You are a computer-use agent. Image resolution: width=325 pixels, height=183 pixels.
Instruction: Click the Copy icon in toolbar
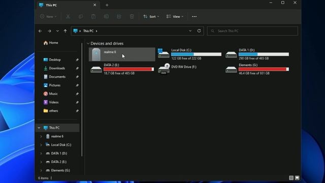pos(81,17)
